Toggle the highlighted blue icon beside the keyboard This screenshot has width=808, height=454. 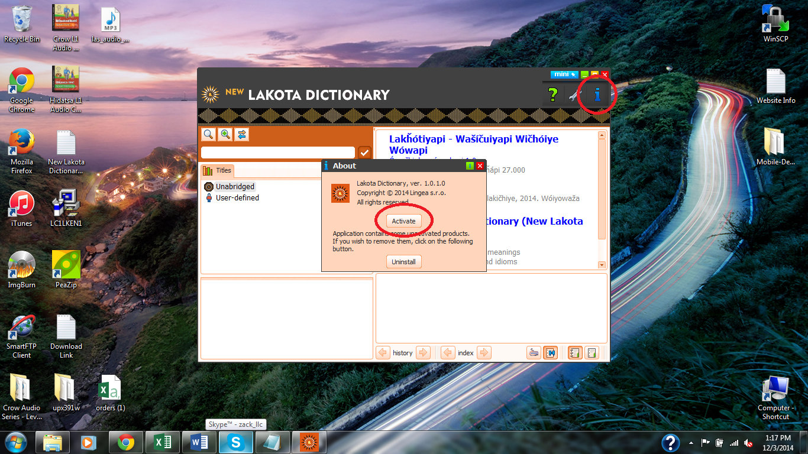551,353
